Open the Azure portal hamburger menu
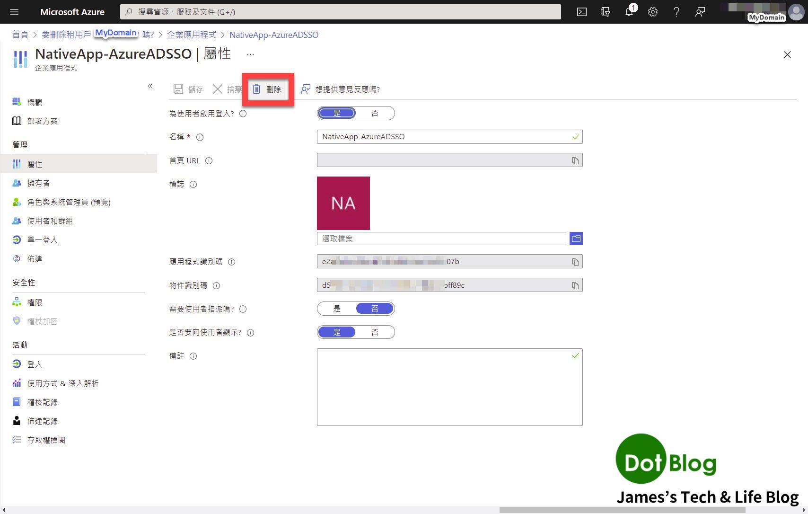 (14, 12)
